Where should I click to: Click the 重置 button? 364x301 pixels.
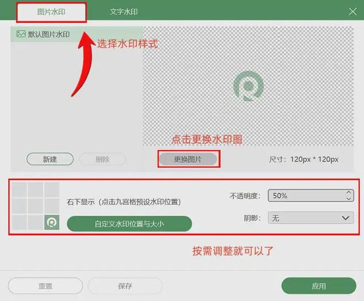coord(45,286)
